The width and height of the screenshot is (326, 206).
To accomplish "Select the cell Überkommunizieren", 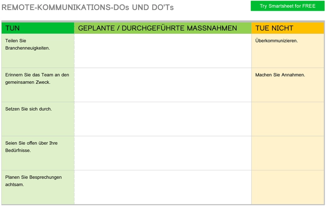I will (x=288, y=51).
